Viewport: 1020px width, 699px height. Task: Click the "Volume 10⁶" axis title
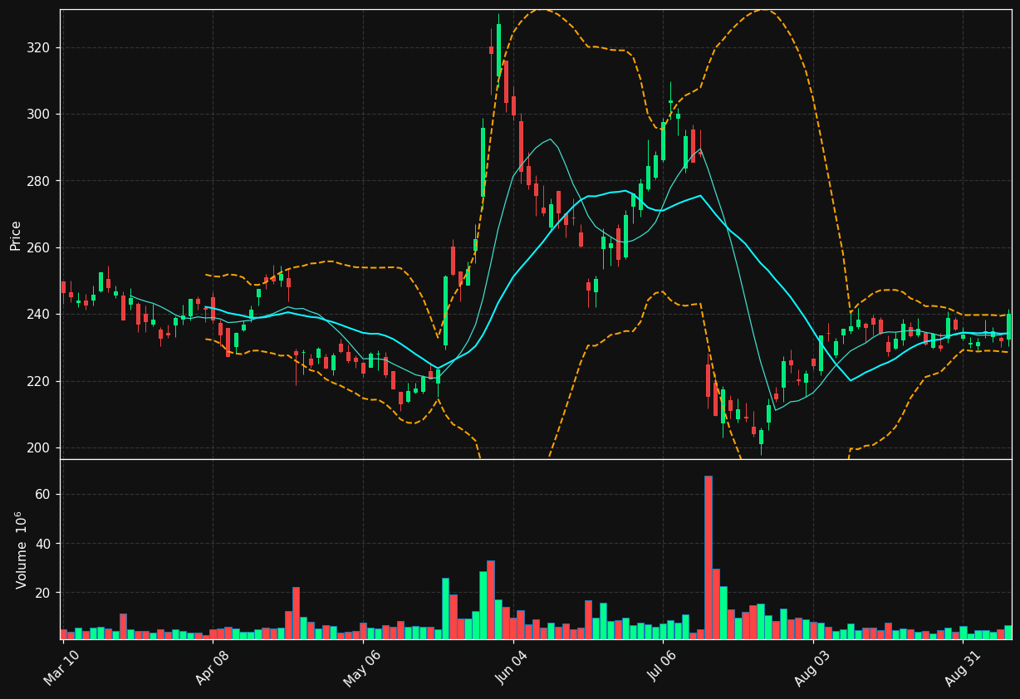pos(21,550)
